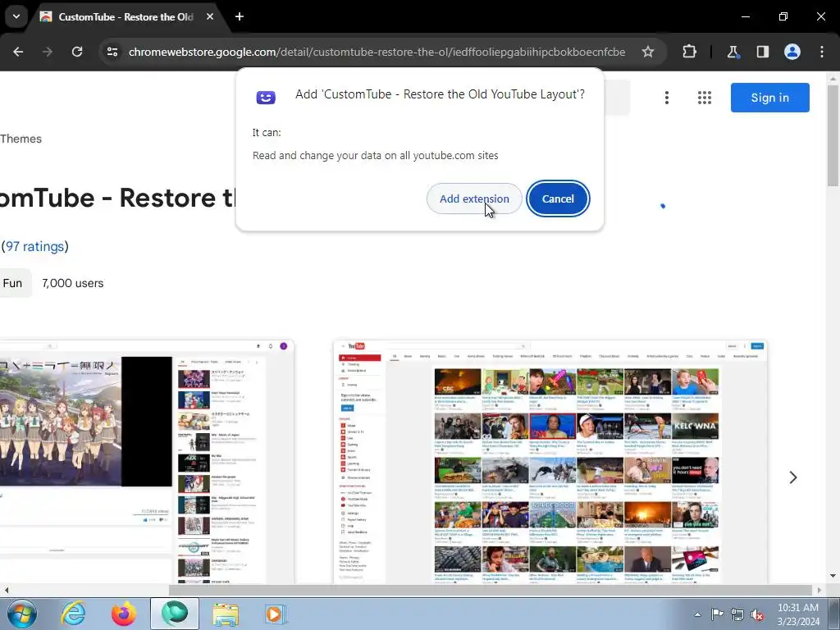The width and height of the screenshot is (840, 630).
Task: Click the scroll-left arrow of horizontal scrollbar
Action: click(6, 590)
